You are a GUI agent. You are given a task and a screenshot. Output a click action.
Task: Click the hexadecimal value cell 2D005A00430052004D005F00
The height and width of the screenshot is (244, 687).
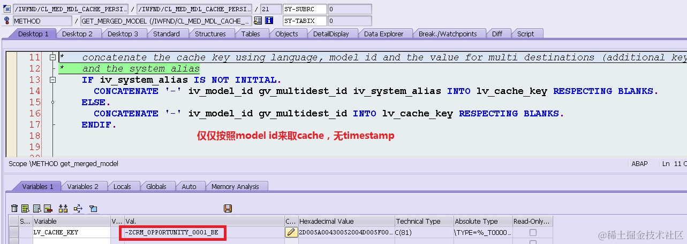point(346,233)
